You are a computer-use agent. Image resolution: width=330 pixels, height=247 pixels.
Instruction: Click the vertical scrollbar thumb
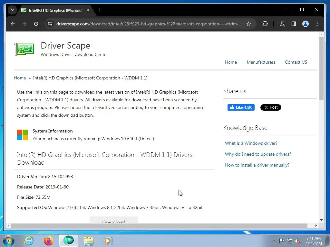tap(321, 69)
